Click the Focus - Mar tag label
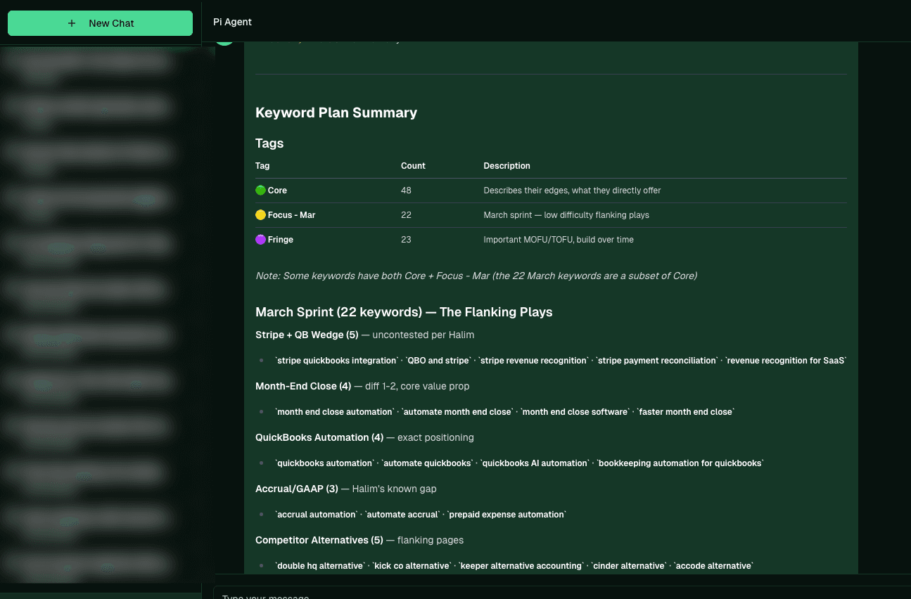The width and height of the screenshot is (911, 599). [x=291, y=215]
